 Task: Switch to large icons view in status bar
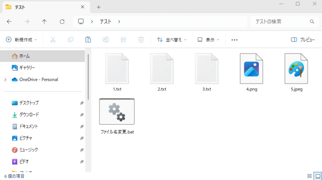click(317, 176)
